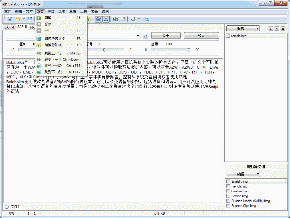Click the 音调 pitch slider handle
Viewport: 290px width, 218px height.
click(104, 50)
